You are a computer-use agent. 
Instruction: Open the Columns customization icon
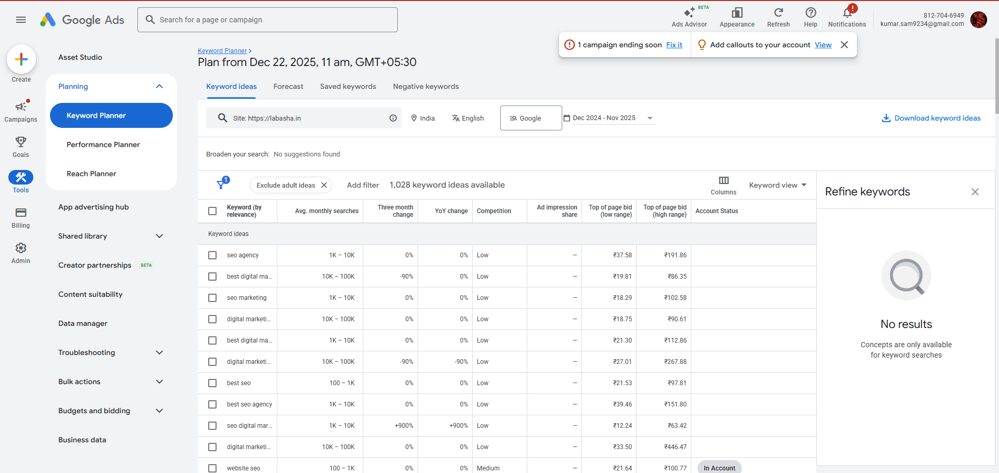click(x=723, y=181)
